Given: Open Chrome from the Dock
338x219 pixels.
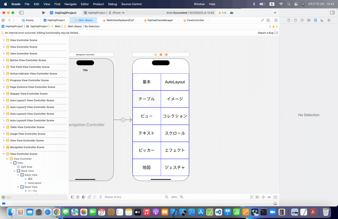Looking at the screenshot, I should pos(57,212).
